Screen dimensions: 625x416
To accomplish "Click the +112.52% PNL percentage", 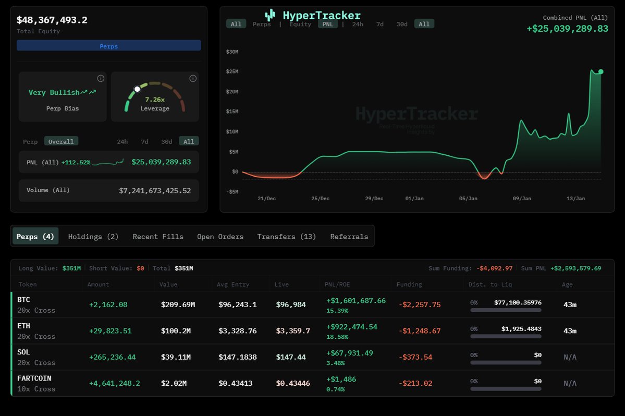I will tap(76, 162).
